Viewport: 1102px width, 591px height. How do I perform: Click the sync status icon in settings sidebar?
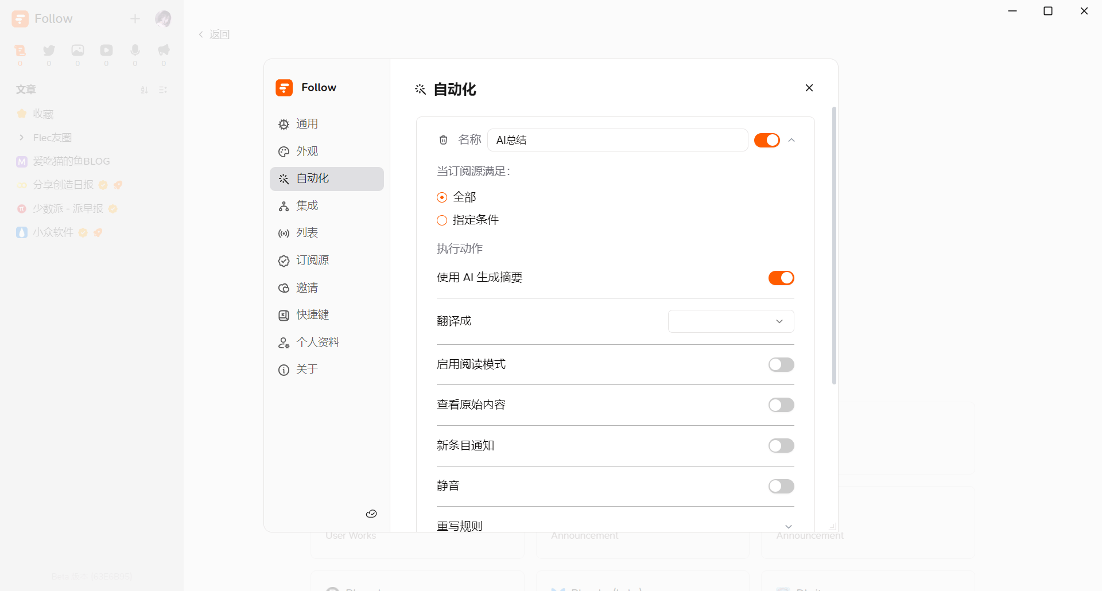[x=371, y=514]
